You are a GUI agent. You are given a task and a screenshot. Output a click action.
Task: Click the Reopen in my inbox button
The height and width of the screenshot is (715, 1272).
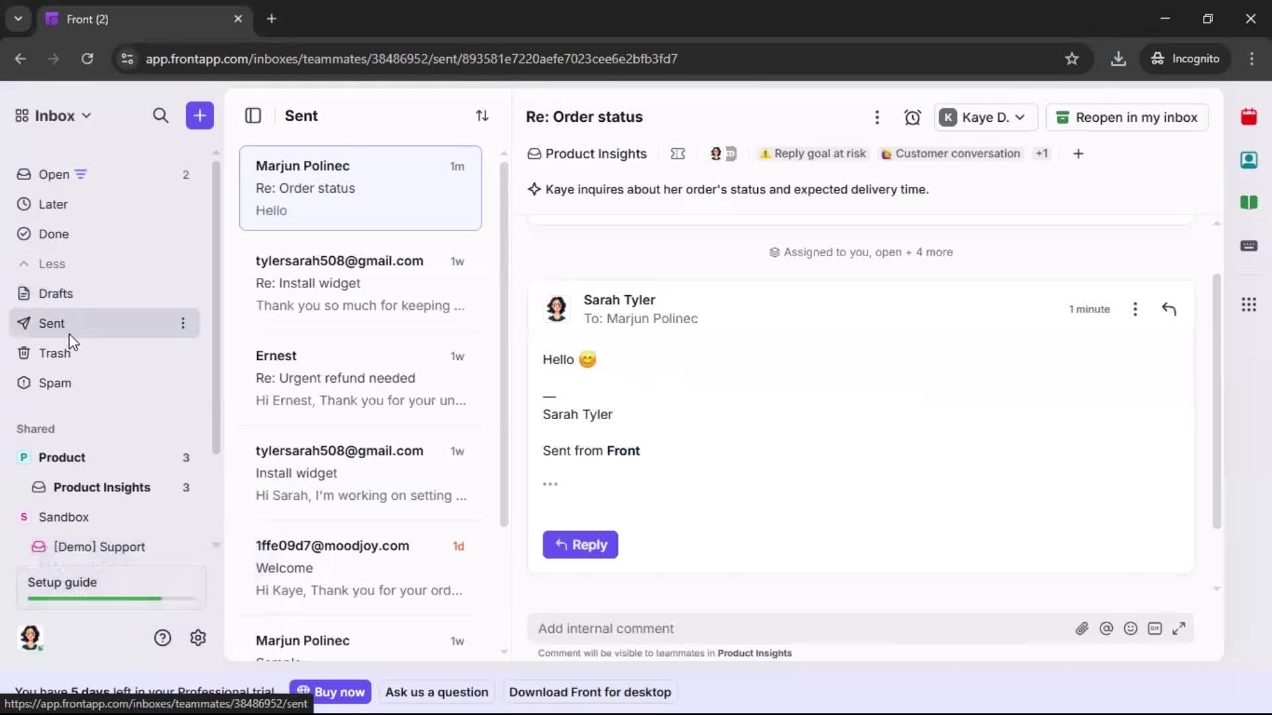(x=1127, y=117)
